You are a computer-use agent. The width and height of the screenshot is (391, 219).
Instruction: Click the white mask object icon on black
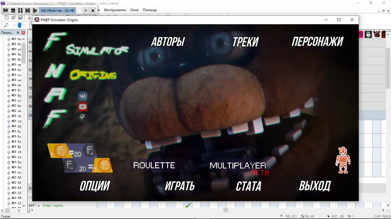pos(368,34)
